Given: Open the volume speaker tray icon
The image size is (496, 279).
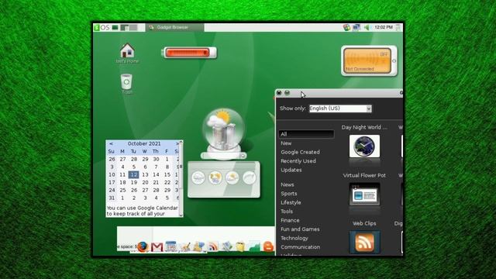Looking at the screenshot, I should click(x=367, y=28).
